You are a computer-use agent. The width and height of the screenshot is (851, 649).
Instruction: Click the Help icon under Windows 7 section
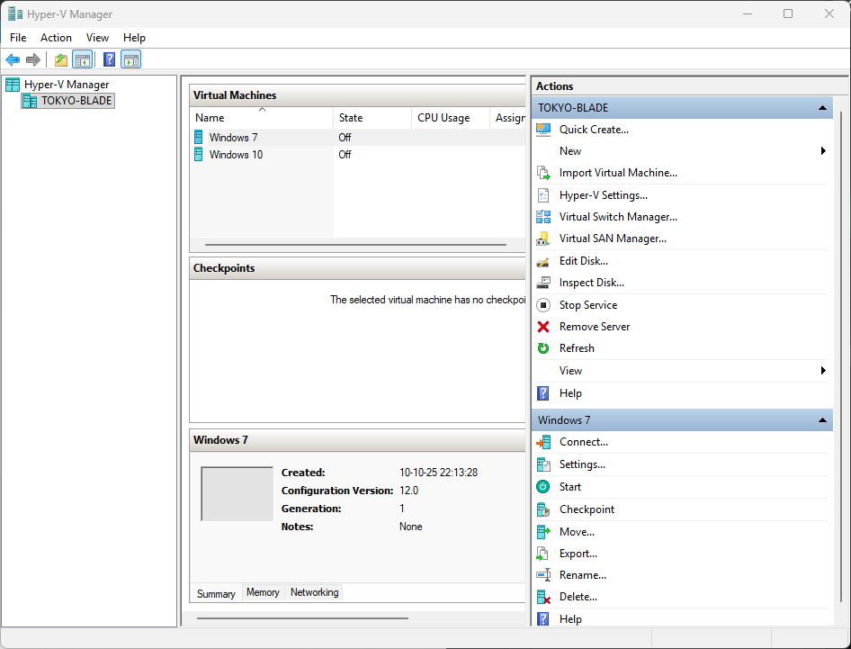coord(543,619)
